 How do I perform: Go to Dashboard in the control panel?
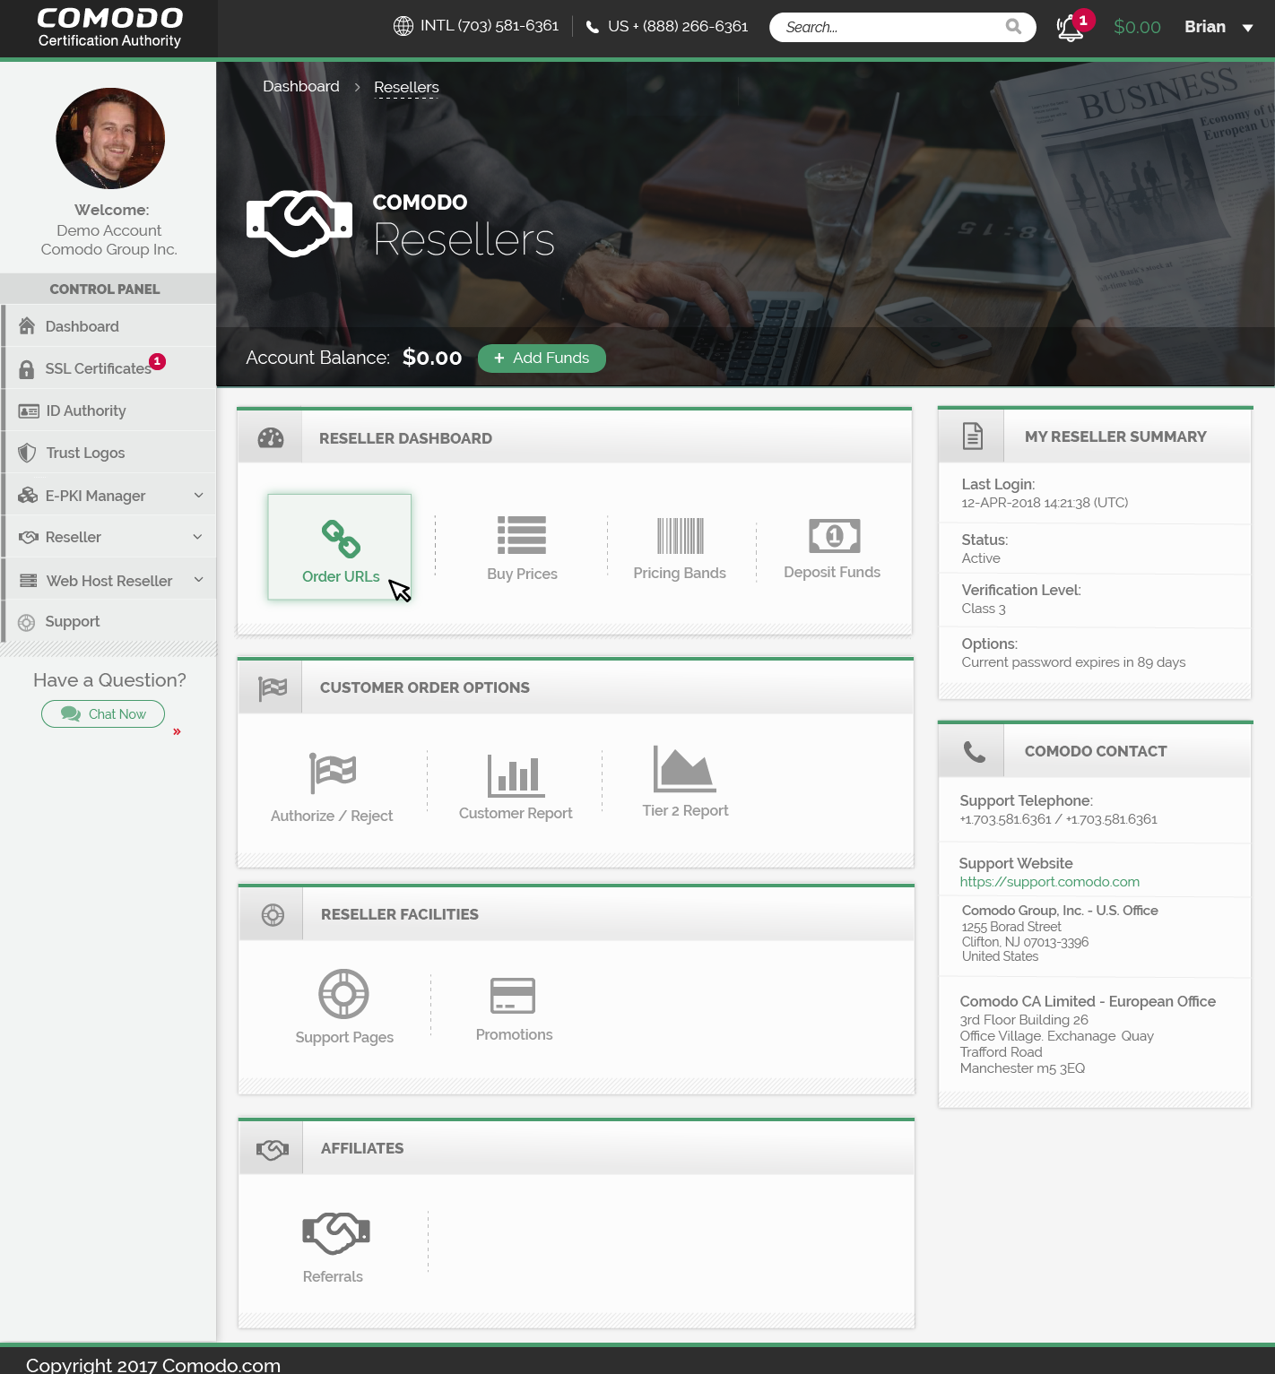(x=108, y=326)
